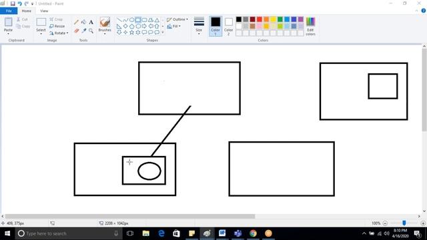Viewport: 427px width, 240px height.
Task: Switch to the Home tab
Action: coord(27,11)
